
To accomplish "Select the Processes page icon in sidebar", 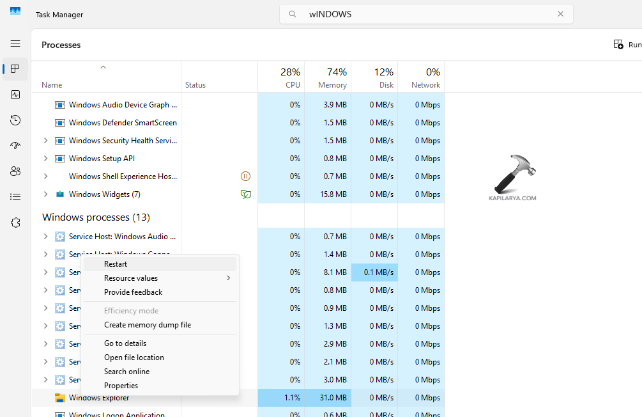I will pos(15,69).
